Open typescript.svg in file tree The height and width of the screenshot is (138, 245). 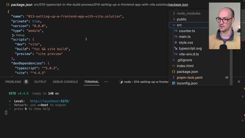point(190,48)
